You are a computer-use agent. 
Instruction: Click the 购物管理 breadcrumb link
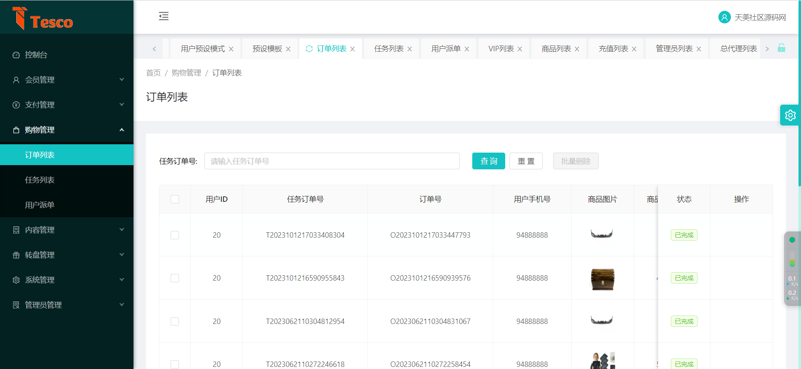tap(186, 73)
